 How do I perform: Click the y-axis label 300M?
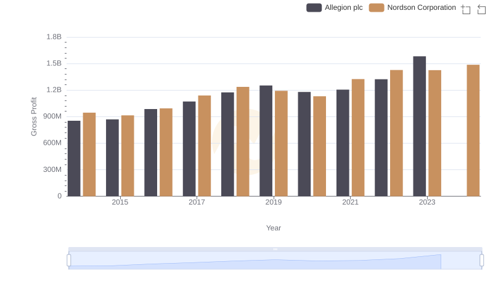(52, 169)
